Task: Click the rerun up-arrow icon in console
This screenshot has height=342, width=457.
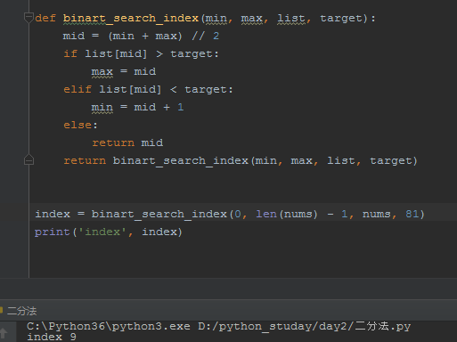Action: 4,333
